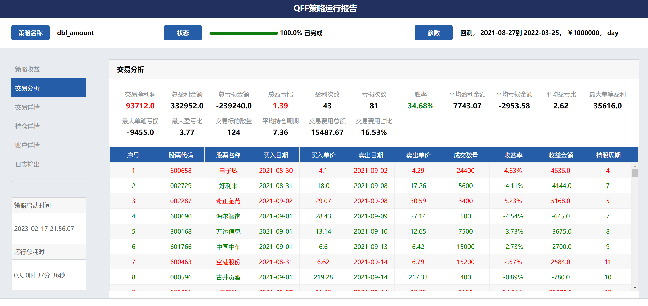This screenshot has height=306, width=648.
Task: Click average profit value 7743.07
Action: tap(467, 106)
